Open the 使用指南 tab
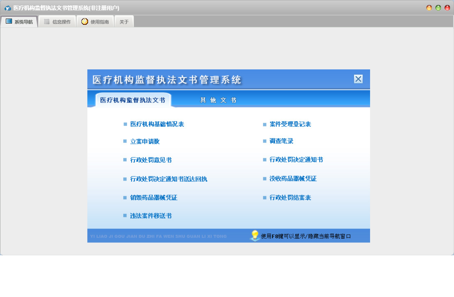This screenshot has width=454, height=297. (95, 22)
